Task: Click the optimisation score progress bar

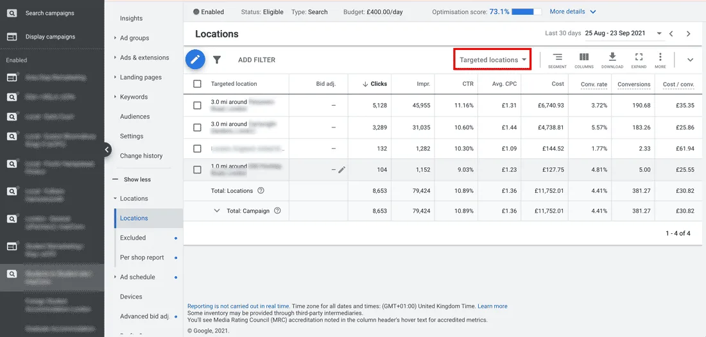Action: [x=526, y=12]
